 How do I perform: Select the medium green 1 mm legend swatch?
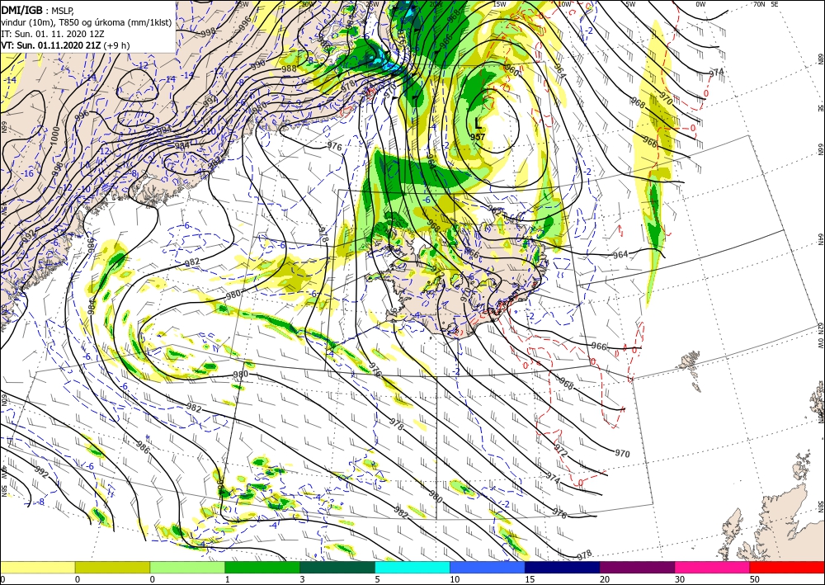click(x=262, y=567)
